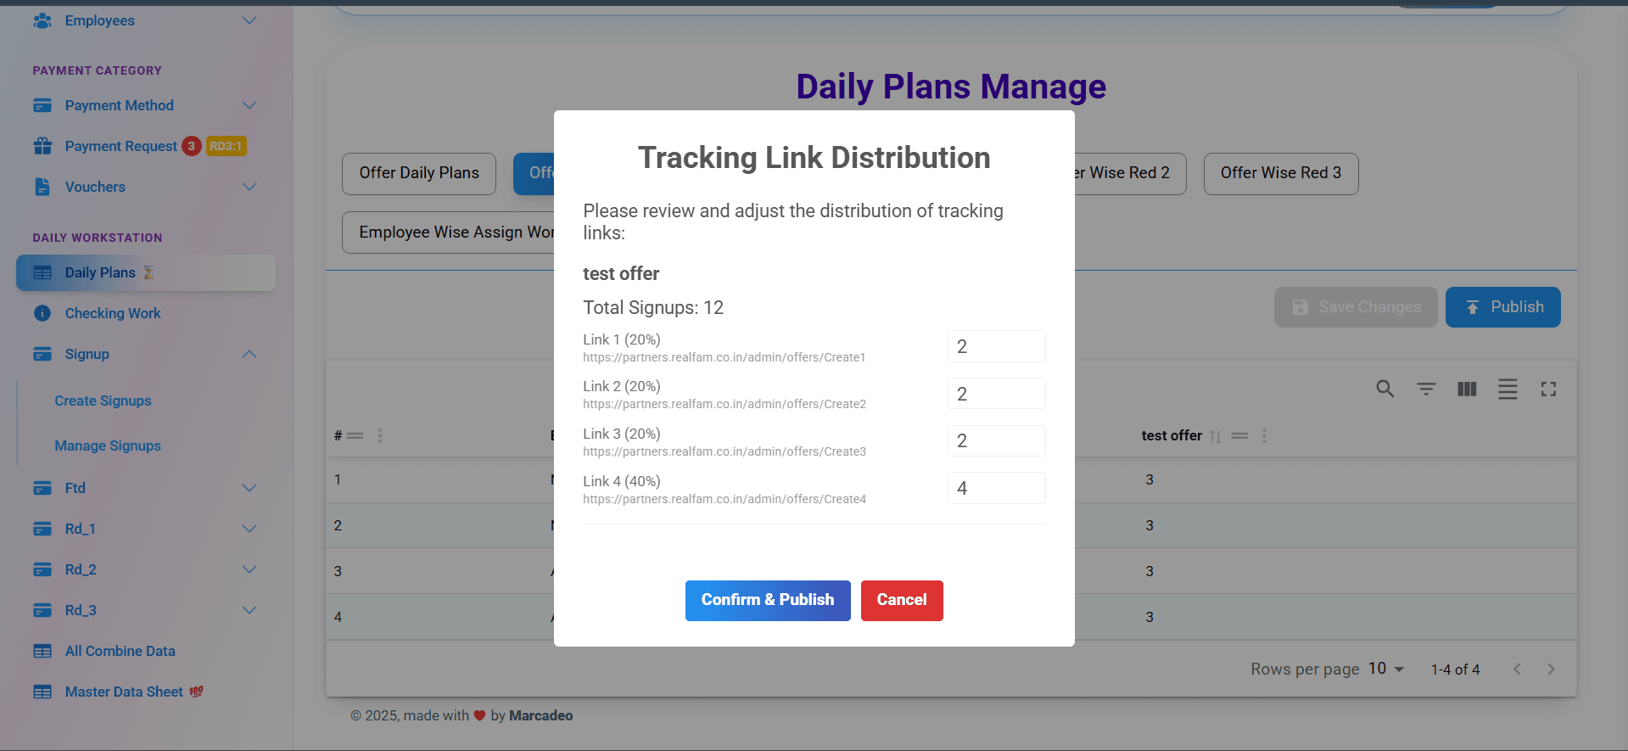Image resolution: width=1628 pixels, height=751 pixels.
Task: Expand the Ftd chevron
Action: click(249, 488)
